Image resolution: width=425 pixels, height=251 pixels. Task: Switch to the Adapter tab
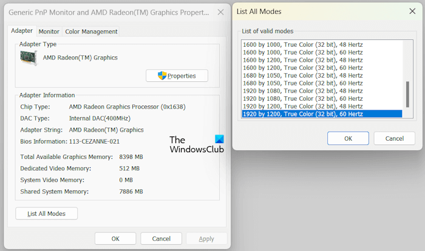(22, 31)
